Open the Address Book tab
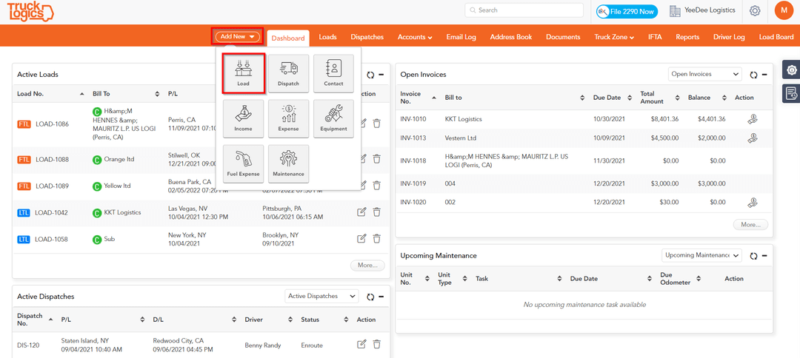The height and width of the screenshot is (358, 800). pos(510,37)
